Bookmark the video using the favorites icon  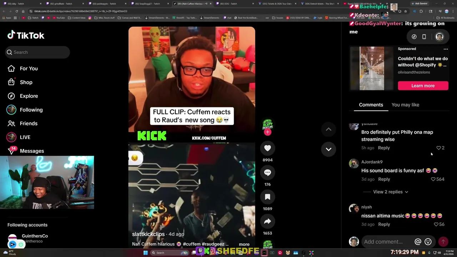267,197
